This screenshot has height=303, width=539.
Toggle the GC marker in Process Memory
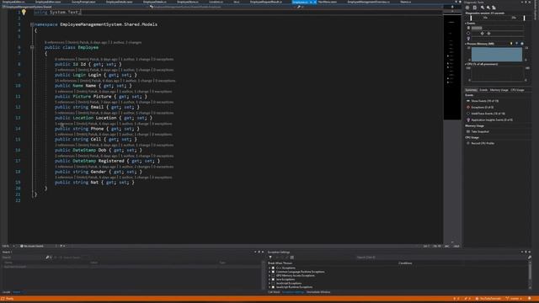point(511,44)
